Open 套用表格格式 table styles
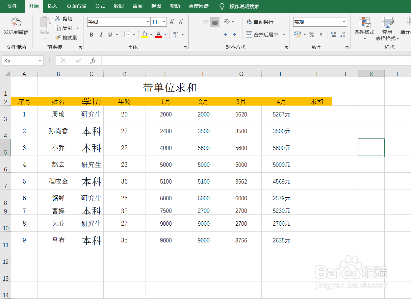411x299 pixels. click(387, 29)
